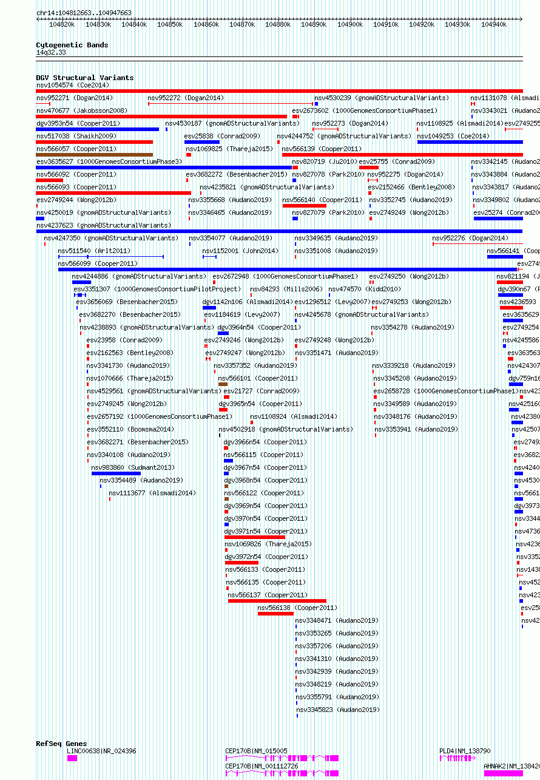Select nsv470677 (Jakobsson2008) variant label

(82, 110)
